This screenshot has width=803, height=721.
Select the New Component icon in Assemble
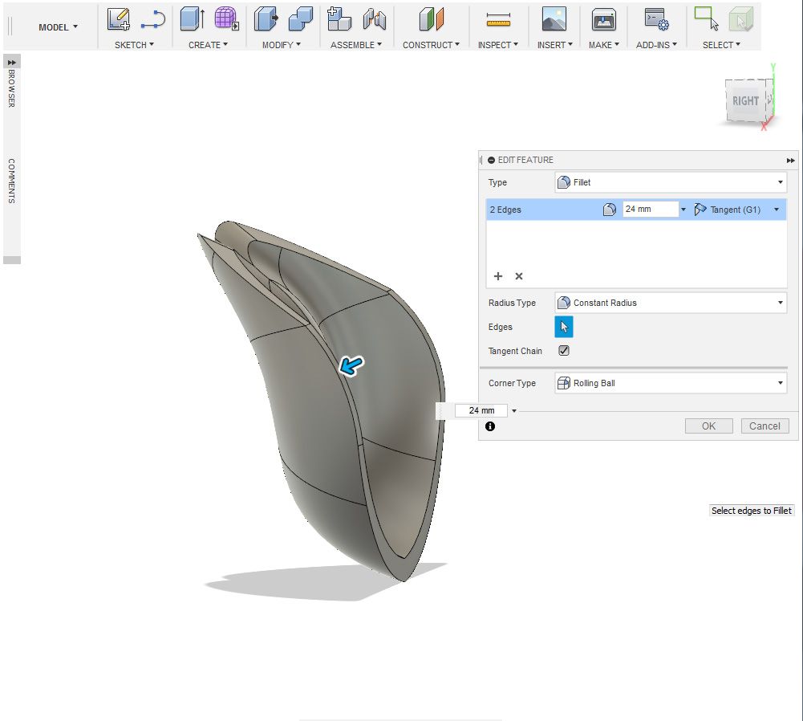coord(340,19)
